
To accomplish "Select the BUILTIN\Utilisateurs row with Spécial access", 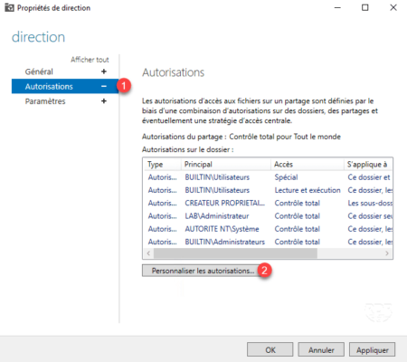I will pos(268,177).
